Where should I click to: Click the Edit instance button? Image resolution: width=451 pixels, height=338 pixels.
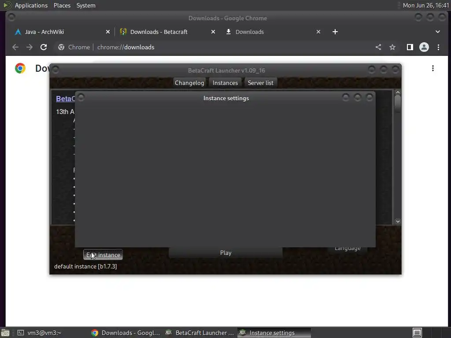pyautogui.click(x=103, y=255)
